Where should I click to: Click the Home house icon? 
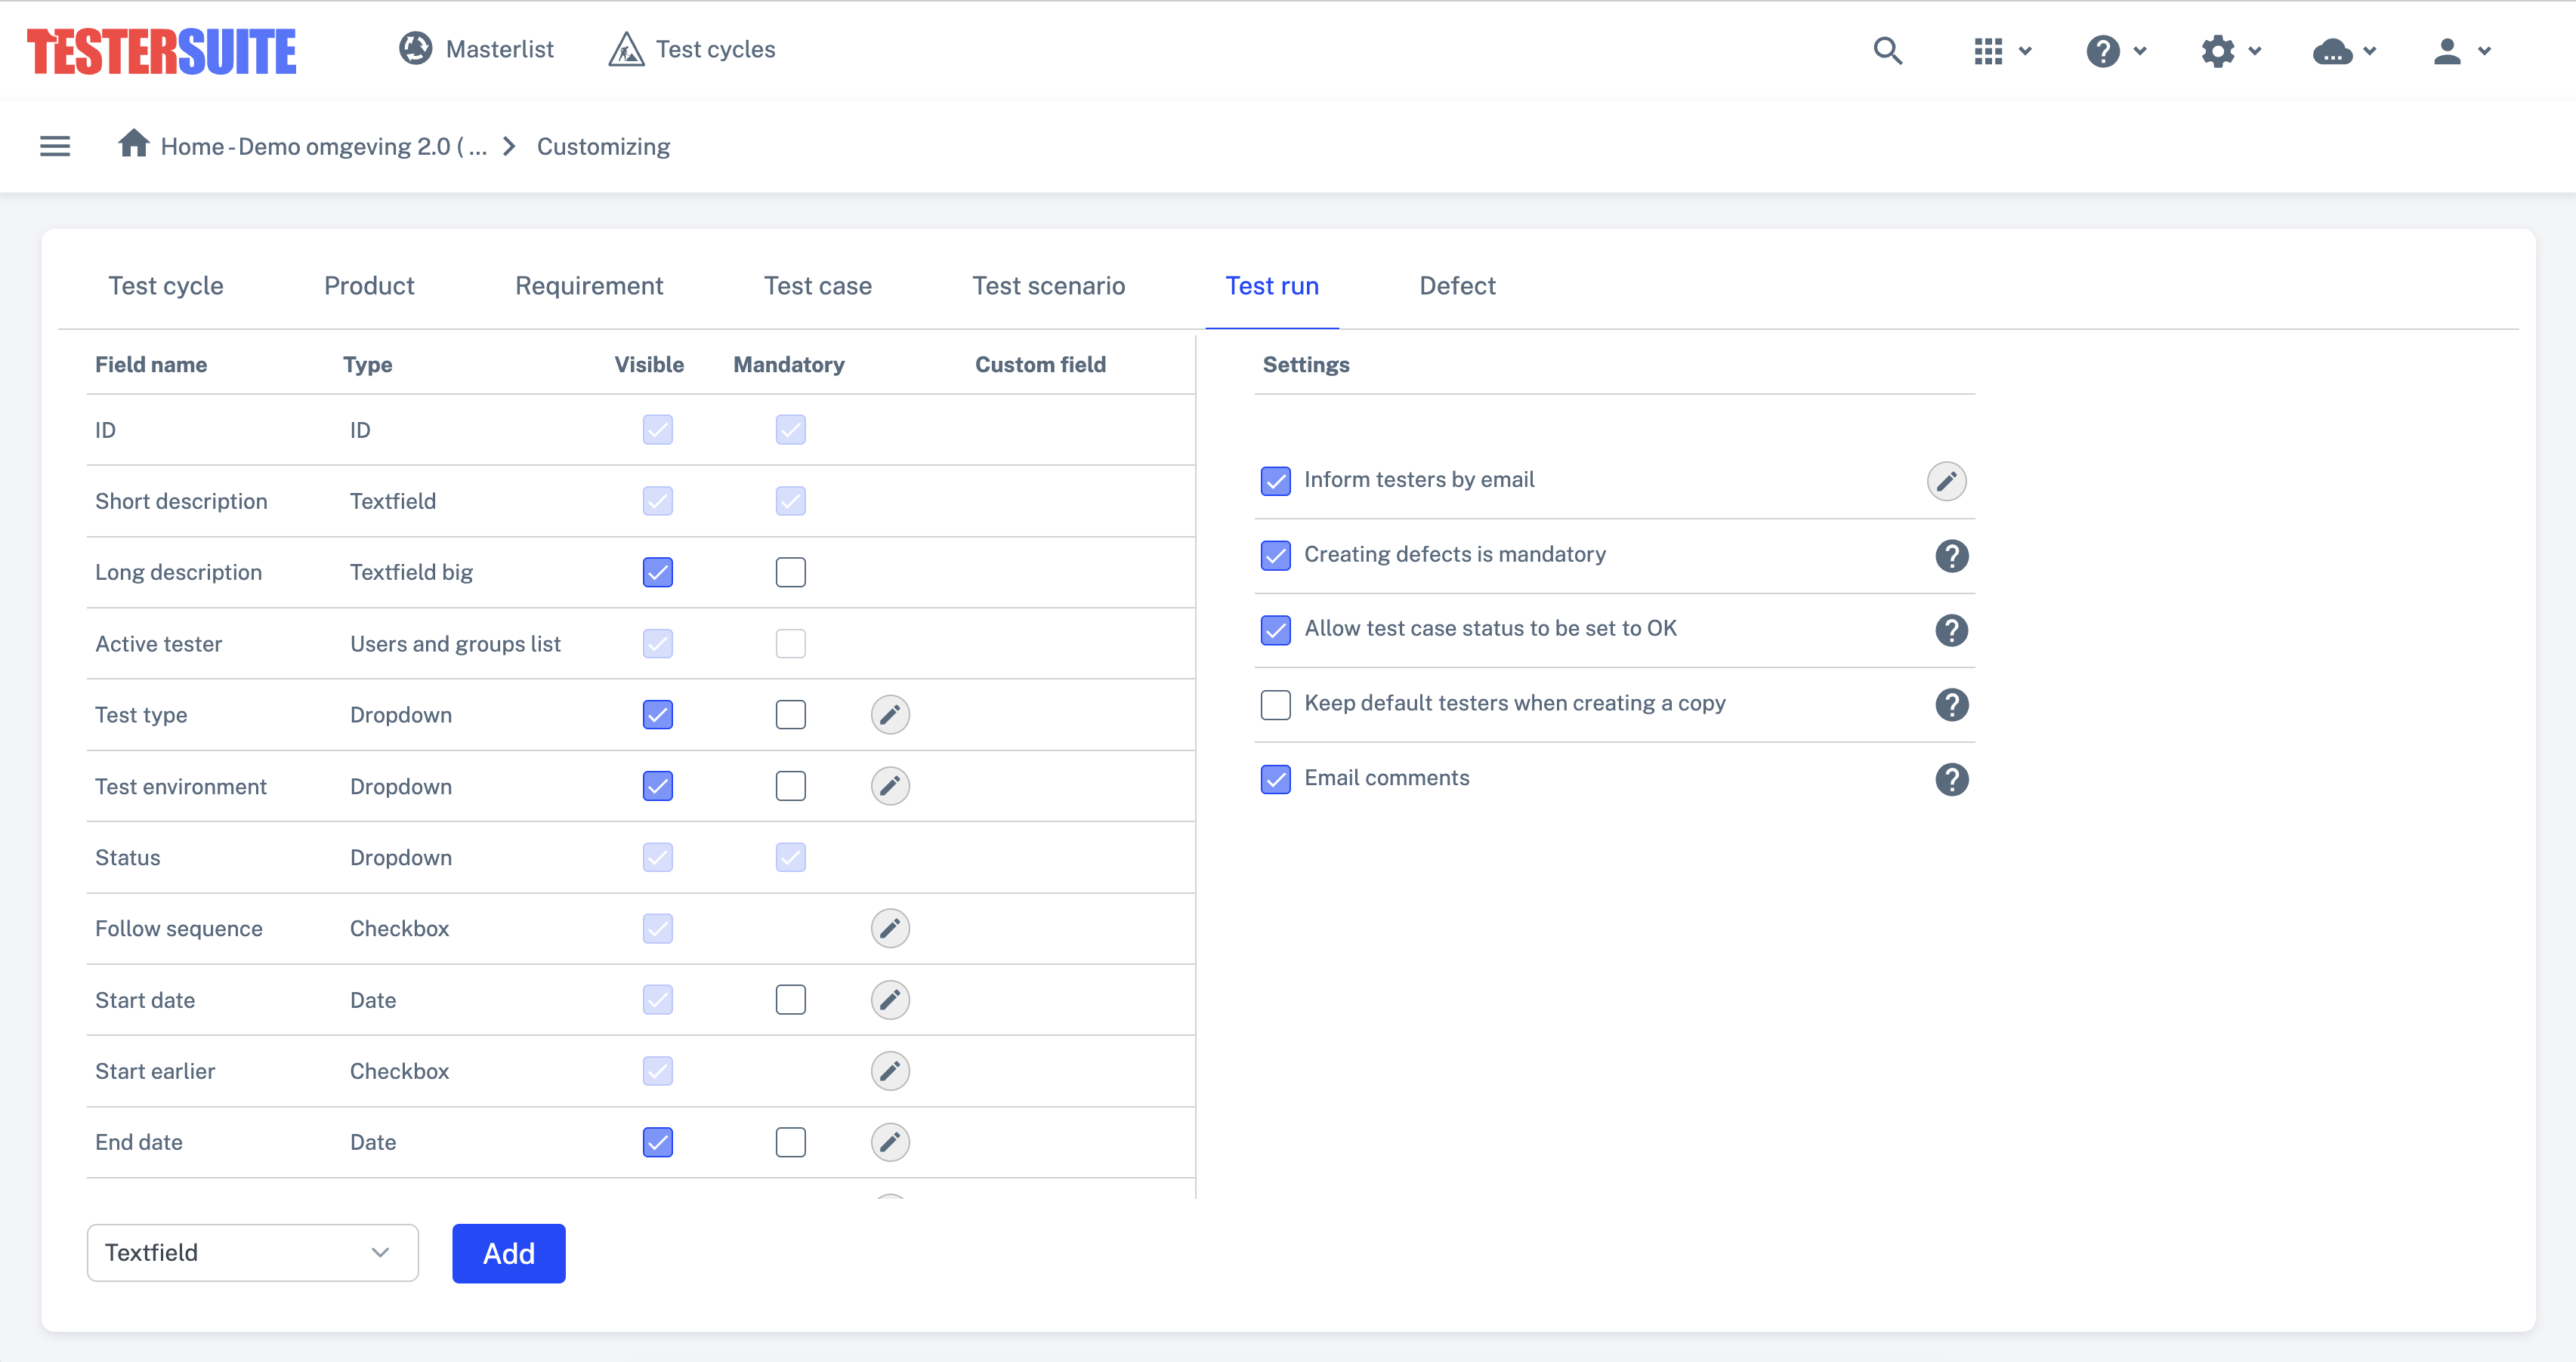click(x=133, y=143)
